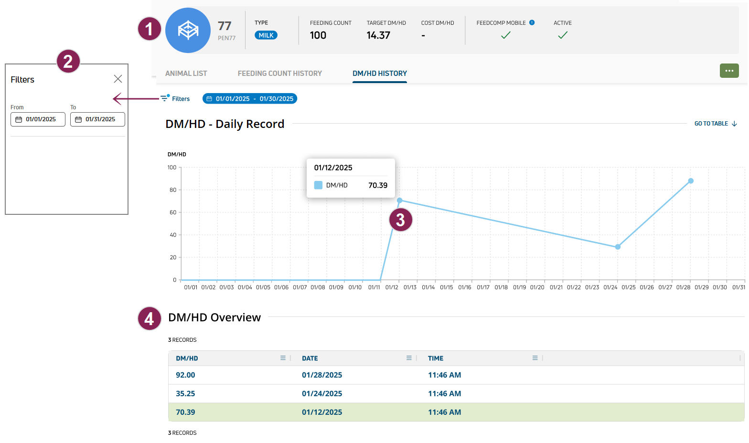Switch to the Animal List tab
Viewport: 749px width, 443px height.
point(186,74)
